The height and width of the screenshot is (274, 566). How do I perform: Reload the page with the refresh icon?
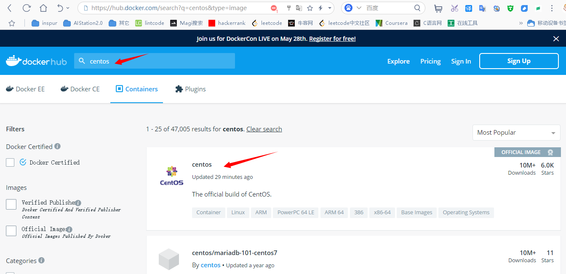point(27,8)
